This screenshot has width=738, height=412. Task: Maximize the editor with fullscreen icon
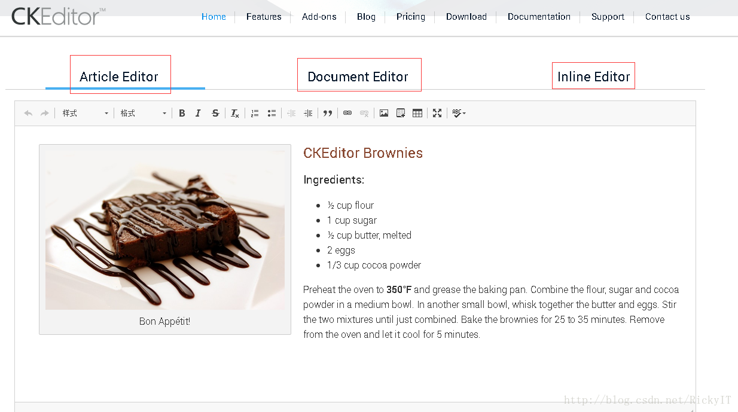click(x=437, y=114)
